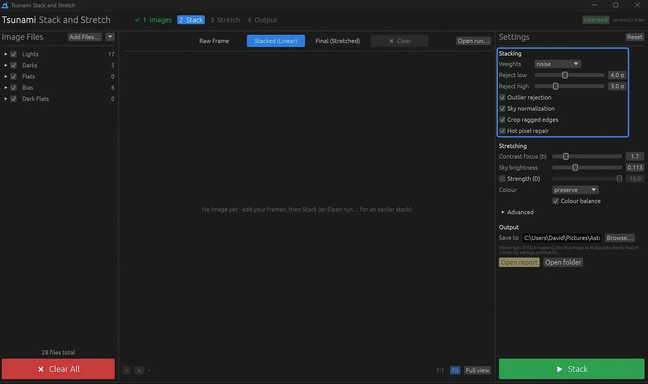
Task: Expand the Dark Flats tree group
Action: [6, 99]
